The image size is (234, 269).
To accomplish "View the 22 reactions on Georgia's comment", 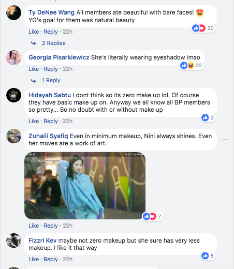I will coord(192,66).
